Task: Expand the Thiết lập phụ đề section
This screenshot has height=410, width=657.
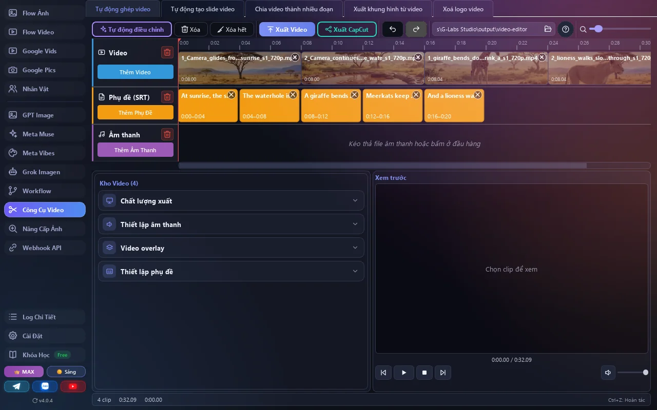Action: coord(231,272)
